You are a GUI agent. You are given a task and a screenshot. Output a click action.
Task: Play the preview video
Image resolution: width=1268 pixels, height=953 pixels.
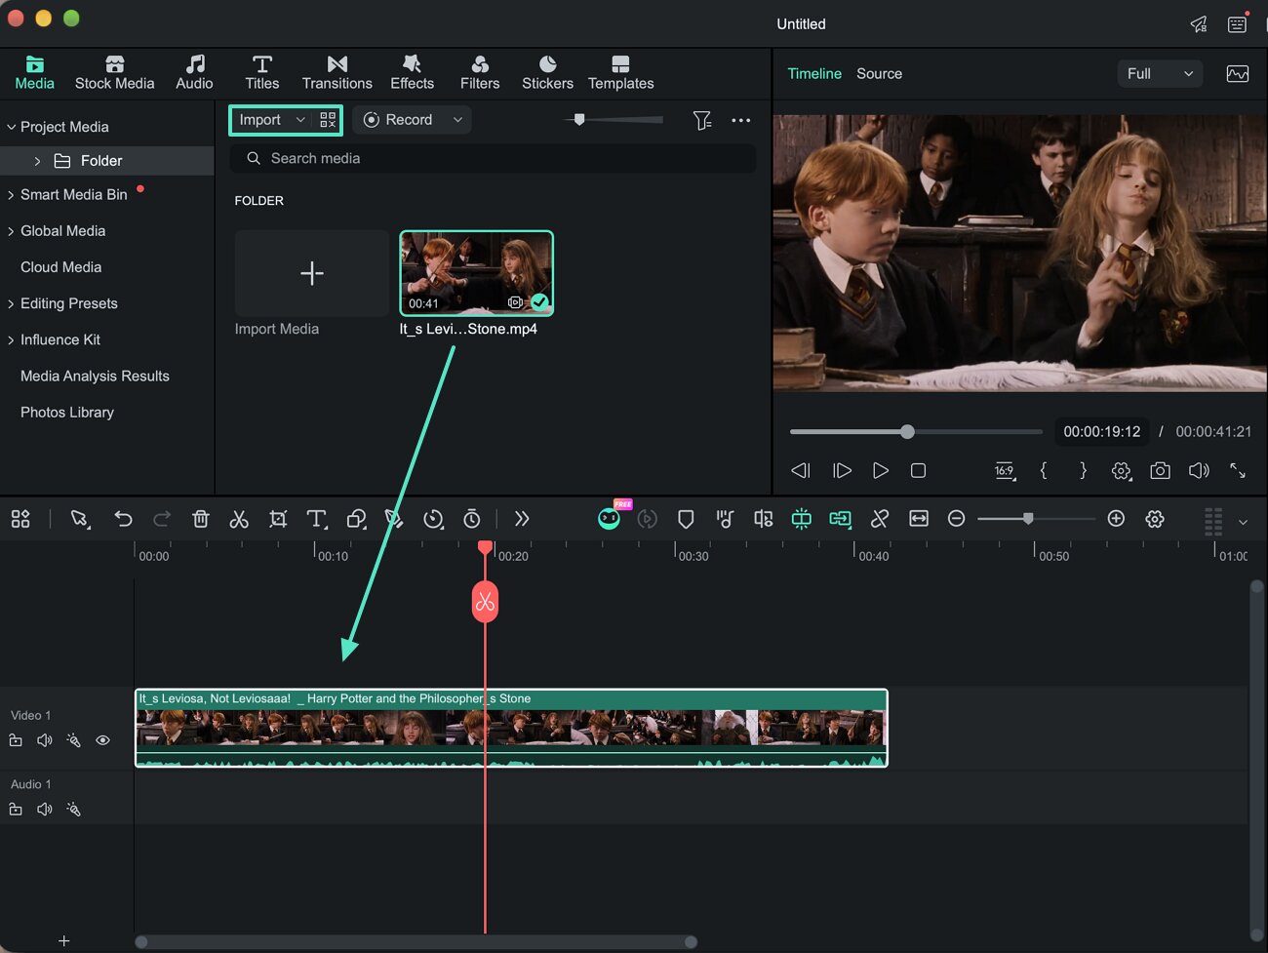click(880, 471)
